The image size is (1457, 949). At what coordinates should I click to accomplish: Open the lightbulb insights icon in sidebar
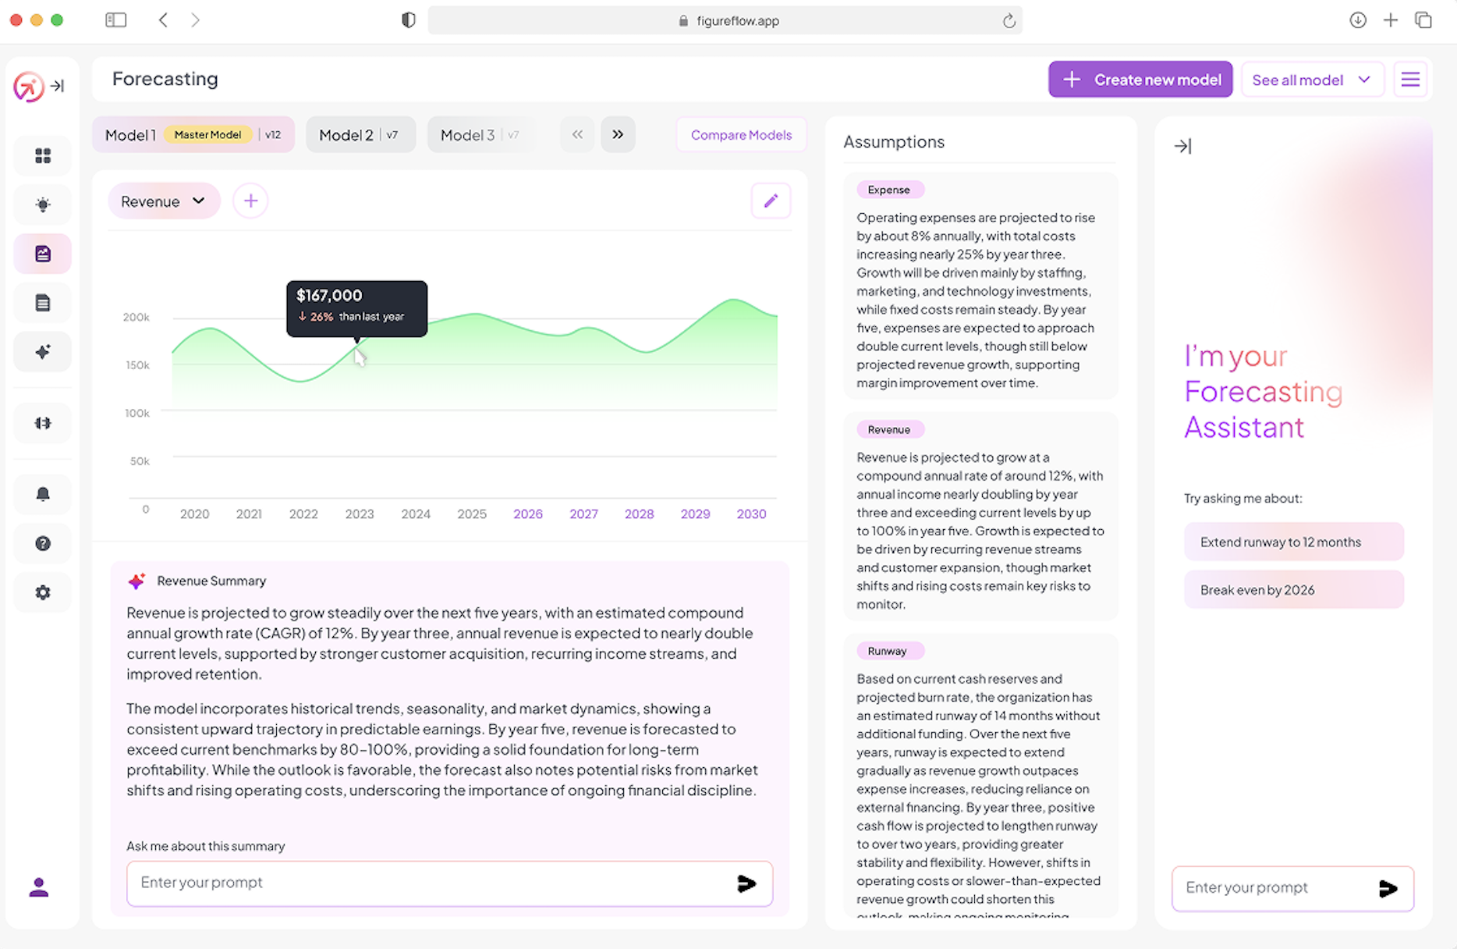point(43,204)
